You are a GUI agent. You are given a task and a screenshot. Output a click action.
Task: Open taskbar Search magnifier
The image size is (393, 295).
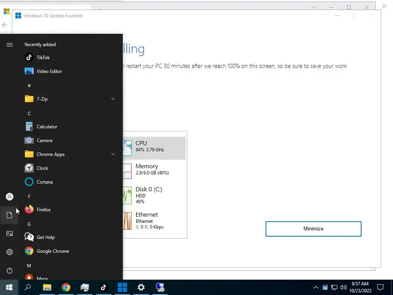pyautogui.click(x=28, y=287)
